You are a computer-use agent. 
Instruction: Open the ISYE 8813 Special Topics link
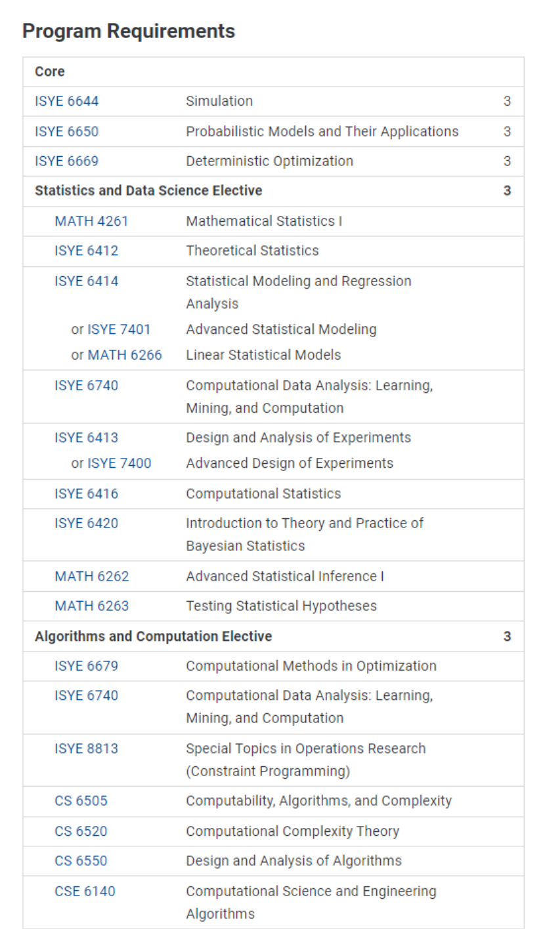(86, 749)
